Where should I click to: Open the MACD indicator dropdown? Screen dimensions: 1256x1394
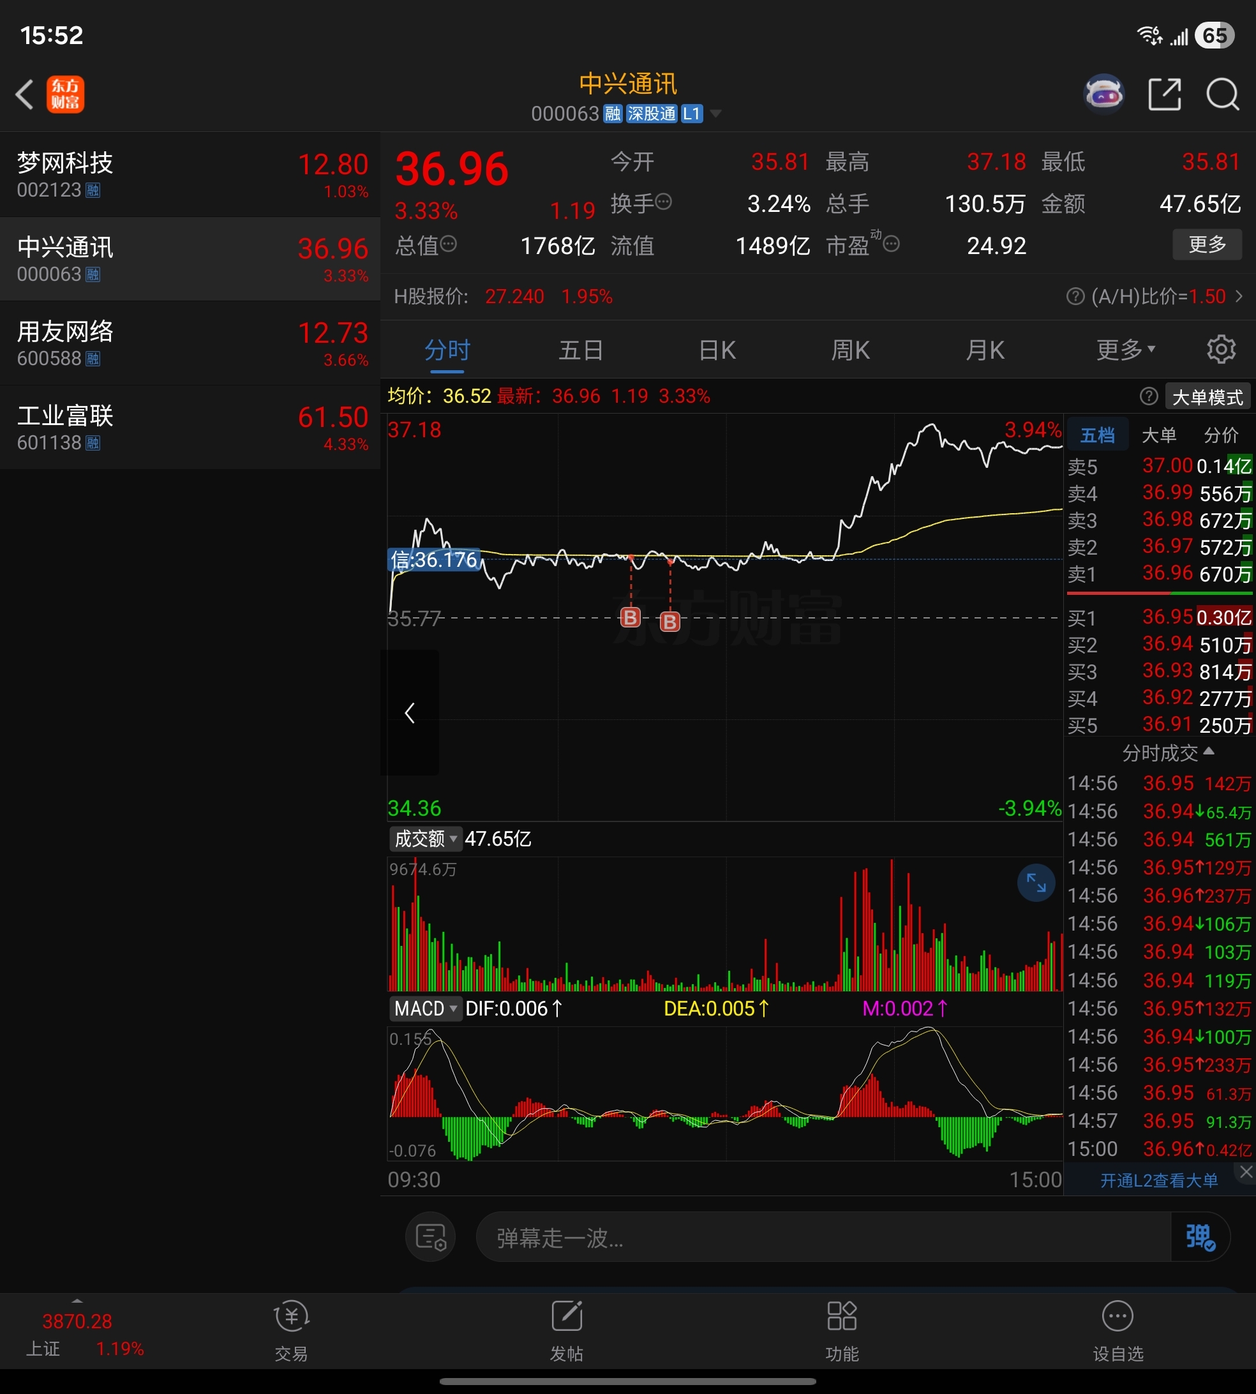[424, 1009]
